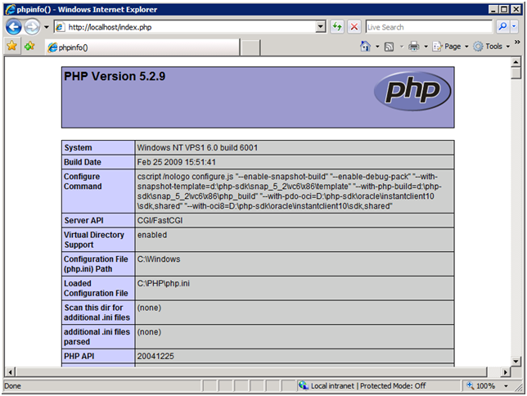Click the Configure Command label cell
527x396 pixels.
98,191
